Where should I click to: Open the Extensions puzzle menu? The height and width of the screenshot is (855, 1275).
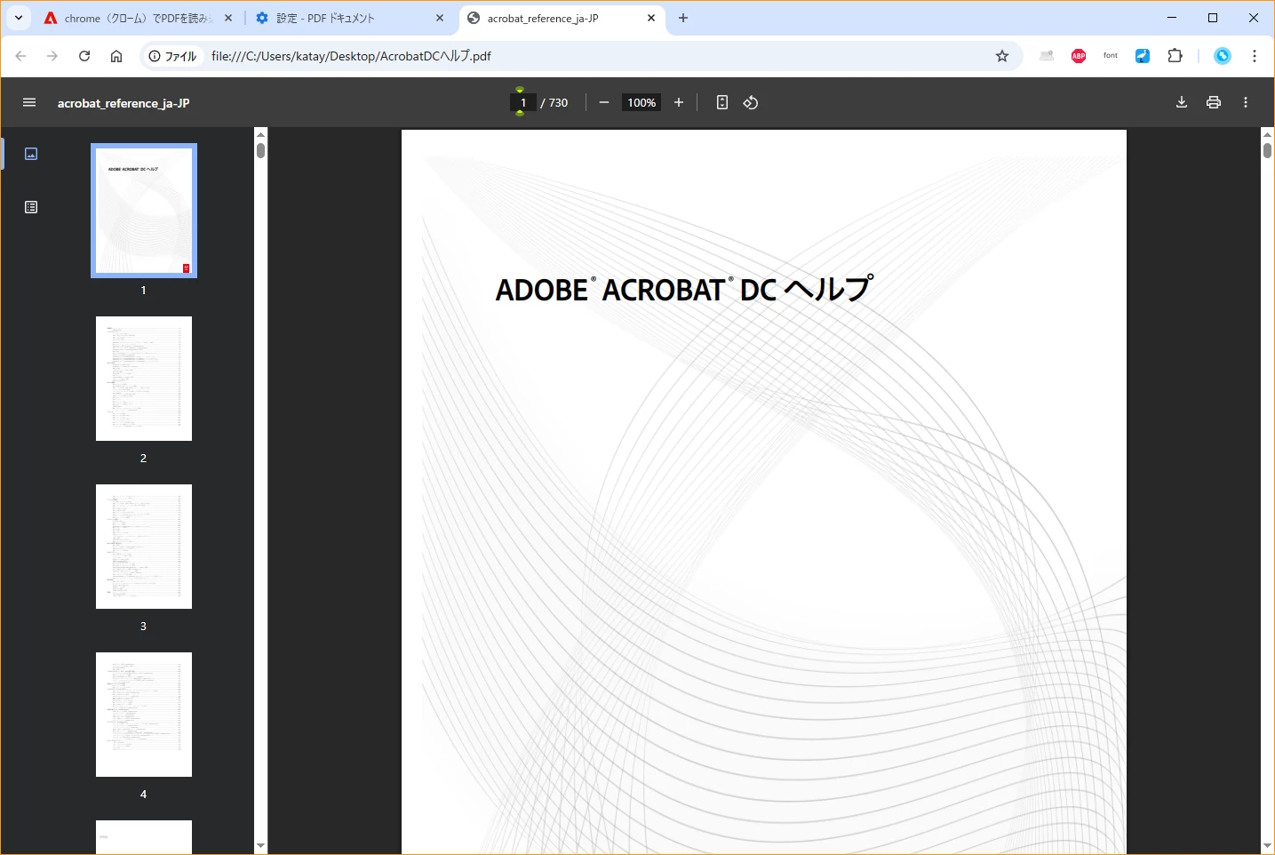(x=1175, y=56)
